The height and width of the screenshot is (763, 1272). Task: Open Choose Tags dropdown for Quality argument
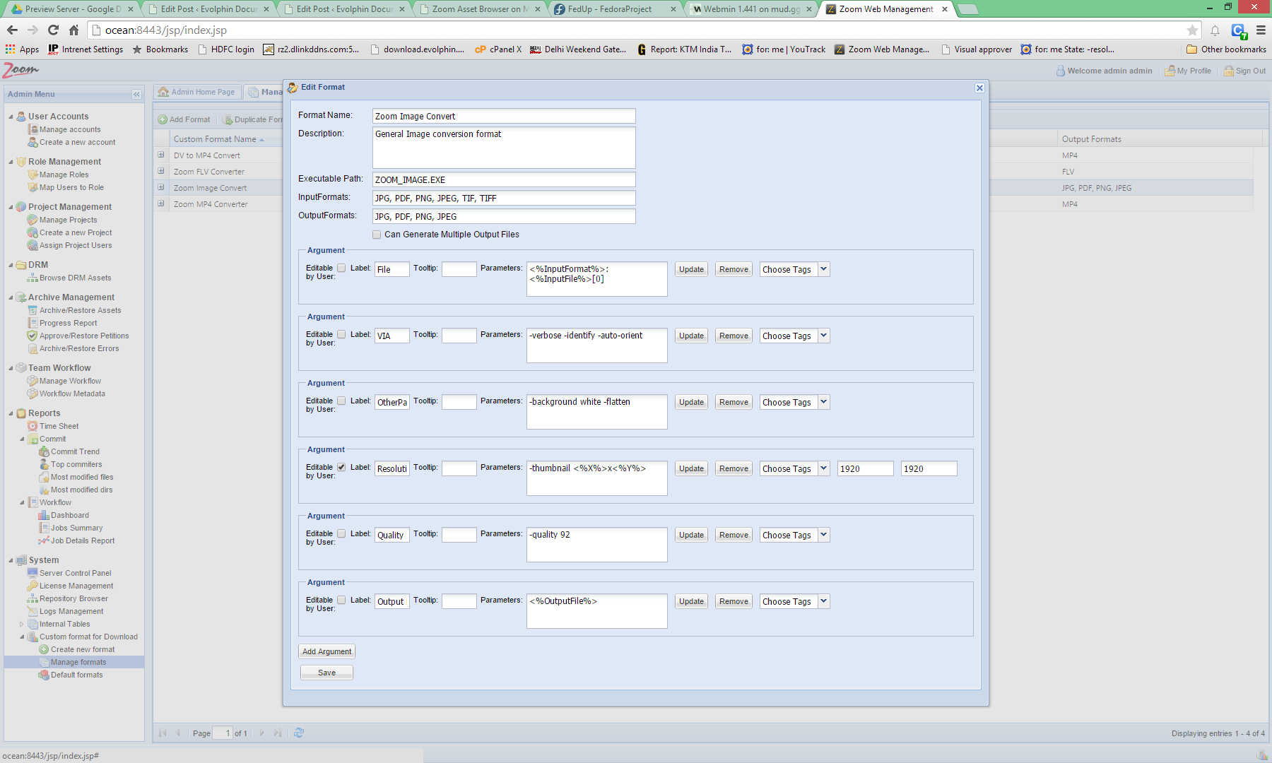(823, 535)
